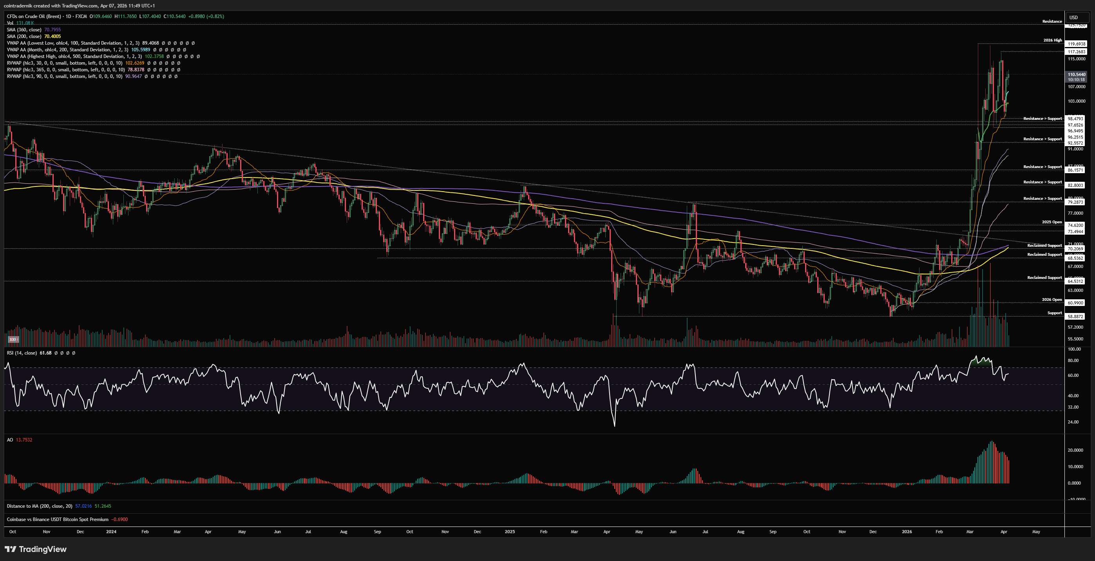Click the Support price tag 58.8872
This screenshot has height=561, width=1095.
pyautogui.click(x=1075, y=317)
